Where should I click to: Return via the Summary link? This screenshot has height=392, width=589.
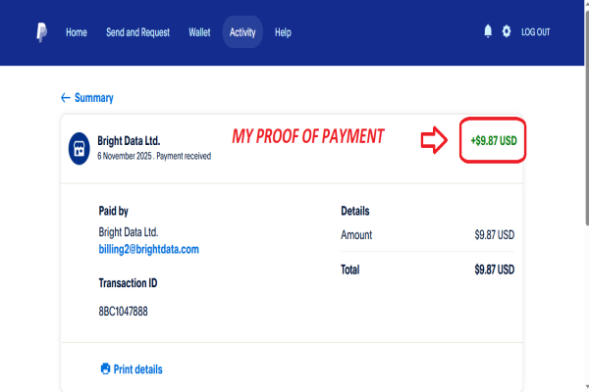pyautogui.click(x=93, y=98)
